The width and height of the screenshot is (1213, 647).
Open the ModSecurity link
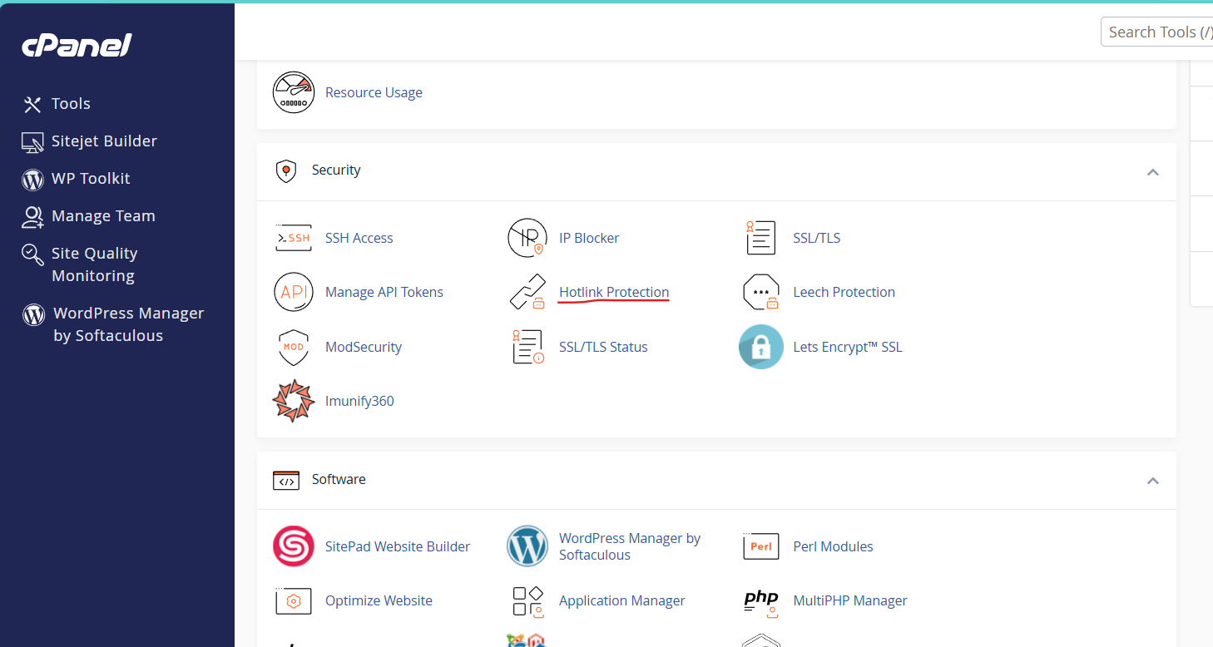tap(364, 347)
